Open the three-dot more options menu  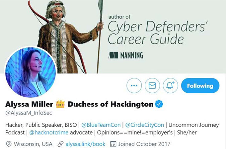click(134, 85)
